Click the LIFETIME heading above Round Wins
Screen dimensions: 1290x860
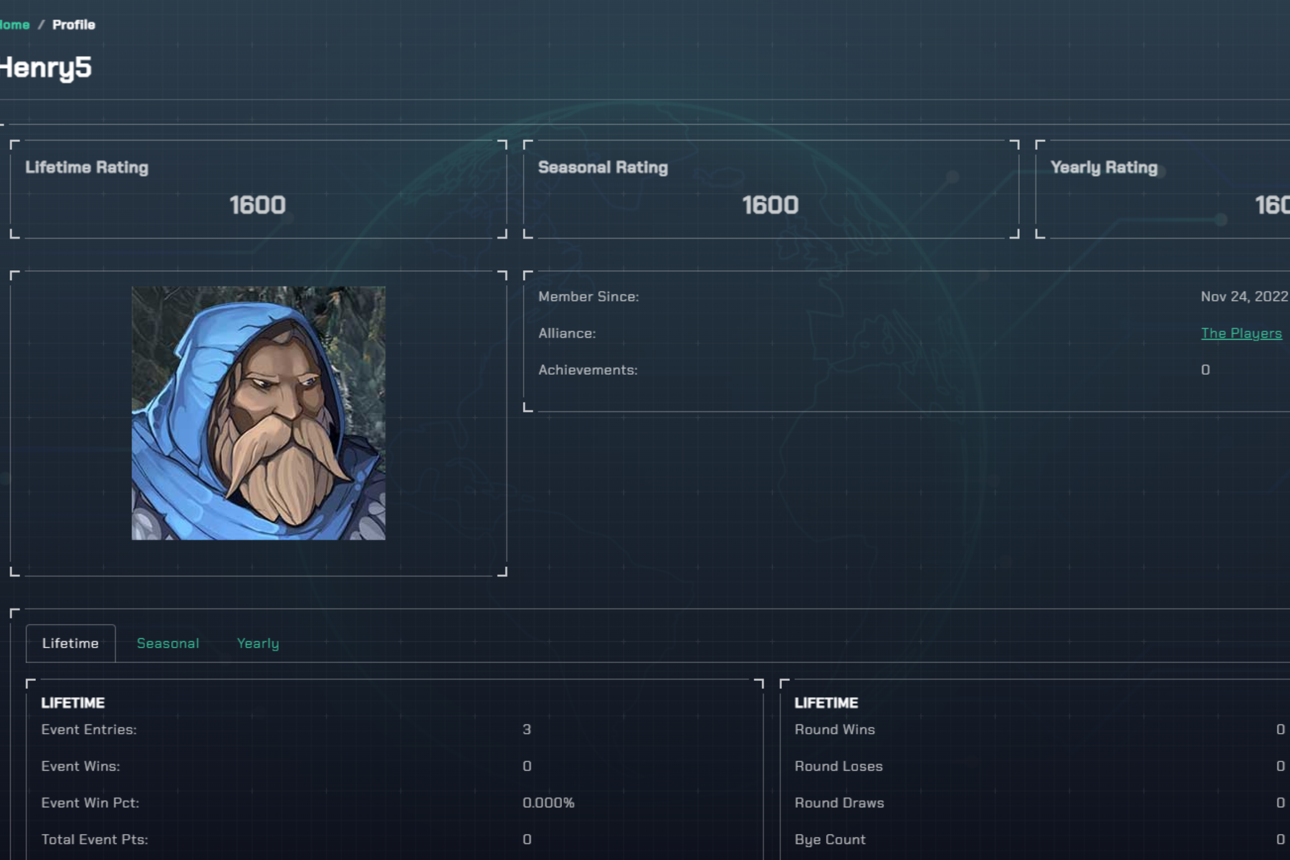826,703
